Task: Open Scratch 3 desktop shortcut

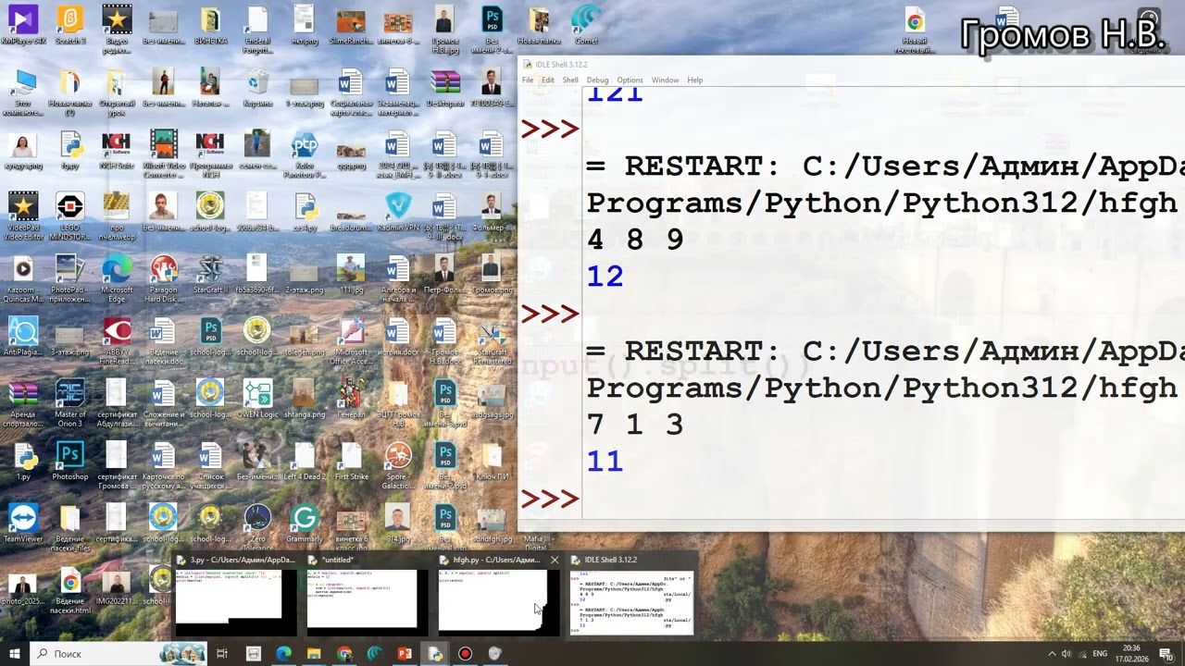Action: [70, 26]
